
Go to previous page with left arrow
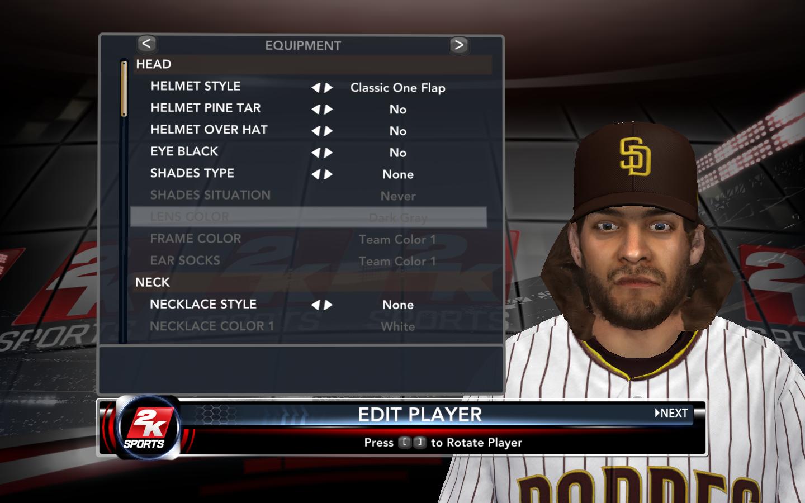[x=146, y=44]
